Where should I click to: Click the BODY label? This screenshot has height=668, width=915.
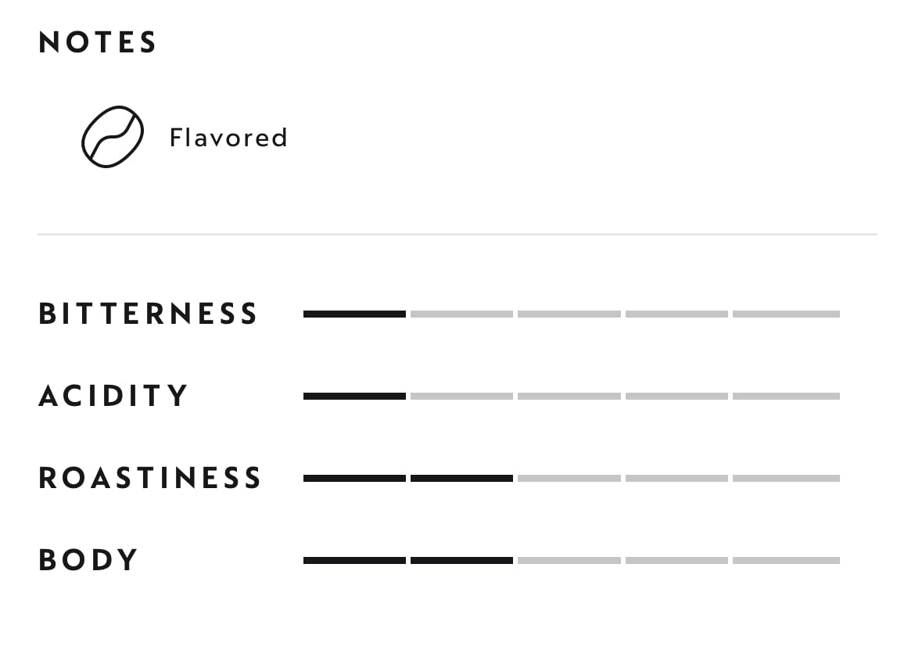(x=88, y=560)
